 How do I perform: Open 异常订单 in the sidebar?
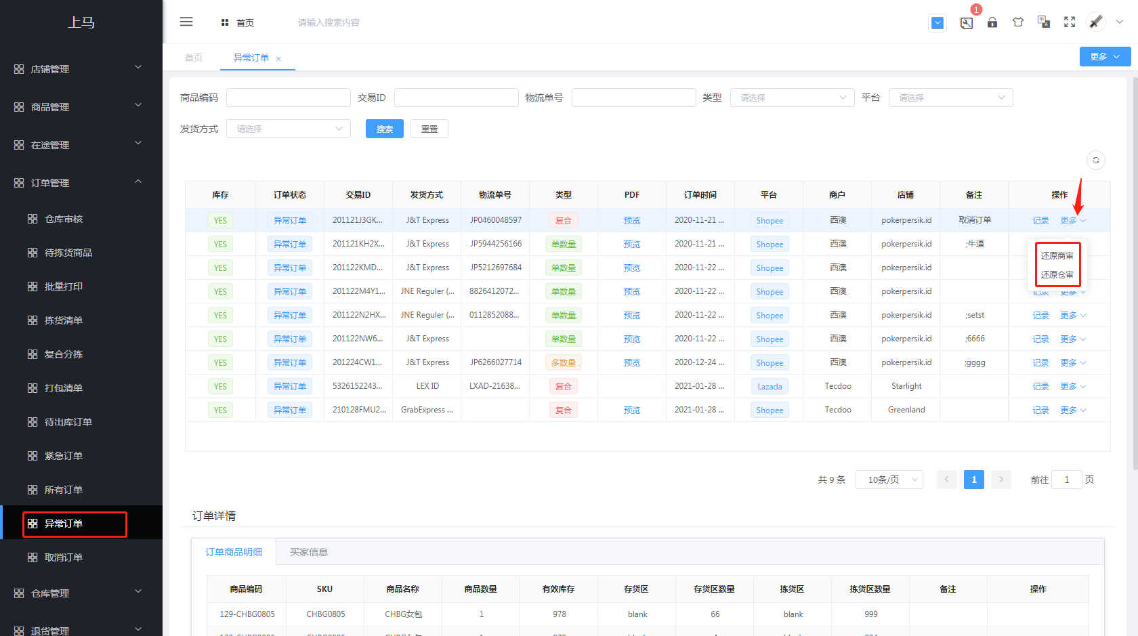click(81, 524)
